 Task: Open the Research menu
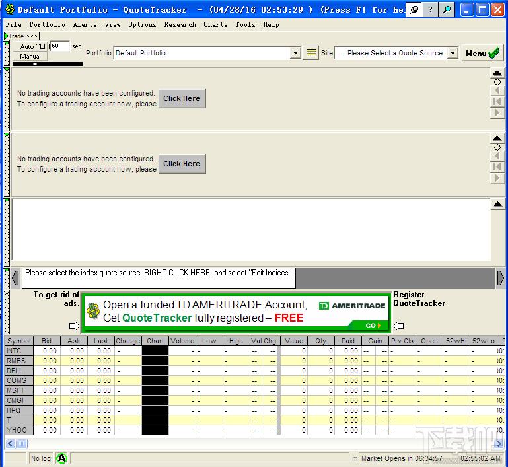click(x=180, y=24)
